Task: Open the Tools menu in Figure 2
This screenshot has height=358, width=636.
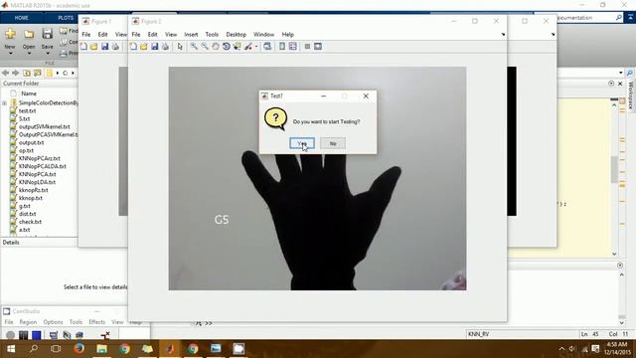Action: coord(212,35)
